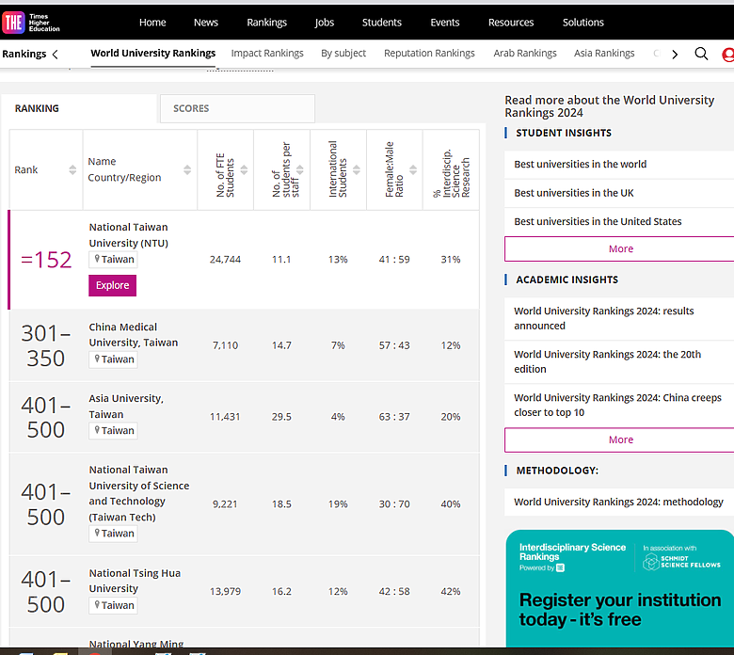Open National Taiwan University (NTU) link
The width and height of the screenshot is (734, 655).
pyautogui.click(x=129, y=235)
